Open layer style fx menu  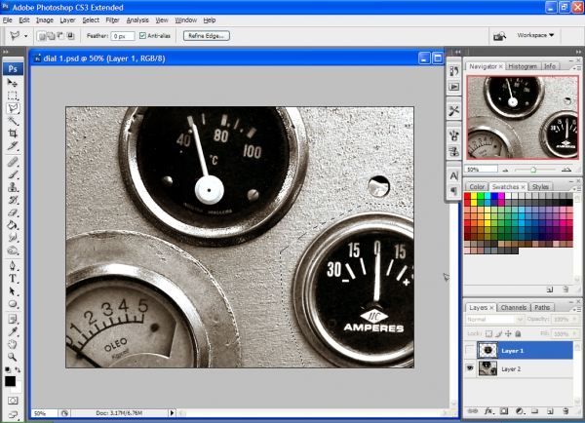point(488,411)
